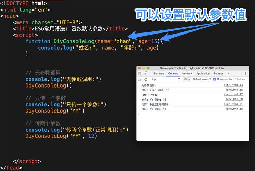Open the DevTools three-dot menu
This screenshot has height=171, width=255.
click(245, 74)
